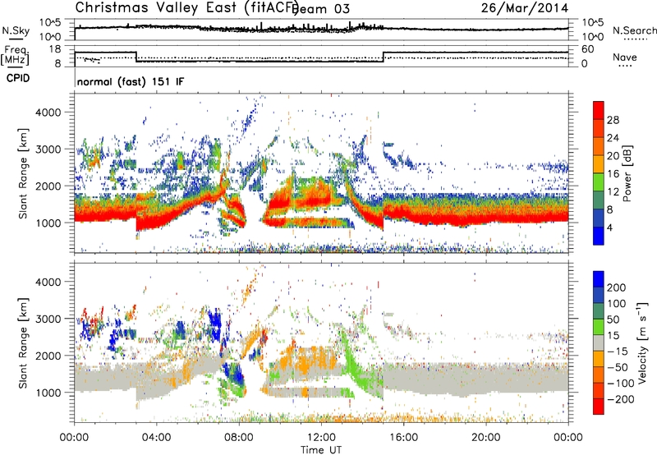Image resolution: width=657 pixels, height=455 pixels.
Task: Click the 'N.Search' legend label
Action: pyautogui.click(x=635, y=30)
